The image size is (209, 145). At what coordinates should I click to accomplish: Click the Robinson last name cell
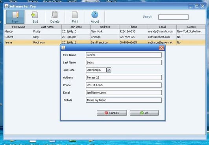click(x=47, y=42)
